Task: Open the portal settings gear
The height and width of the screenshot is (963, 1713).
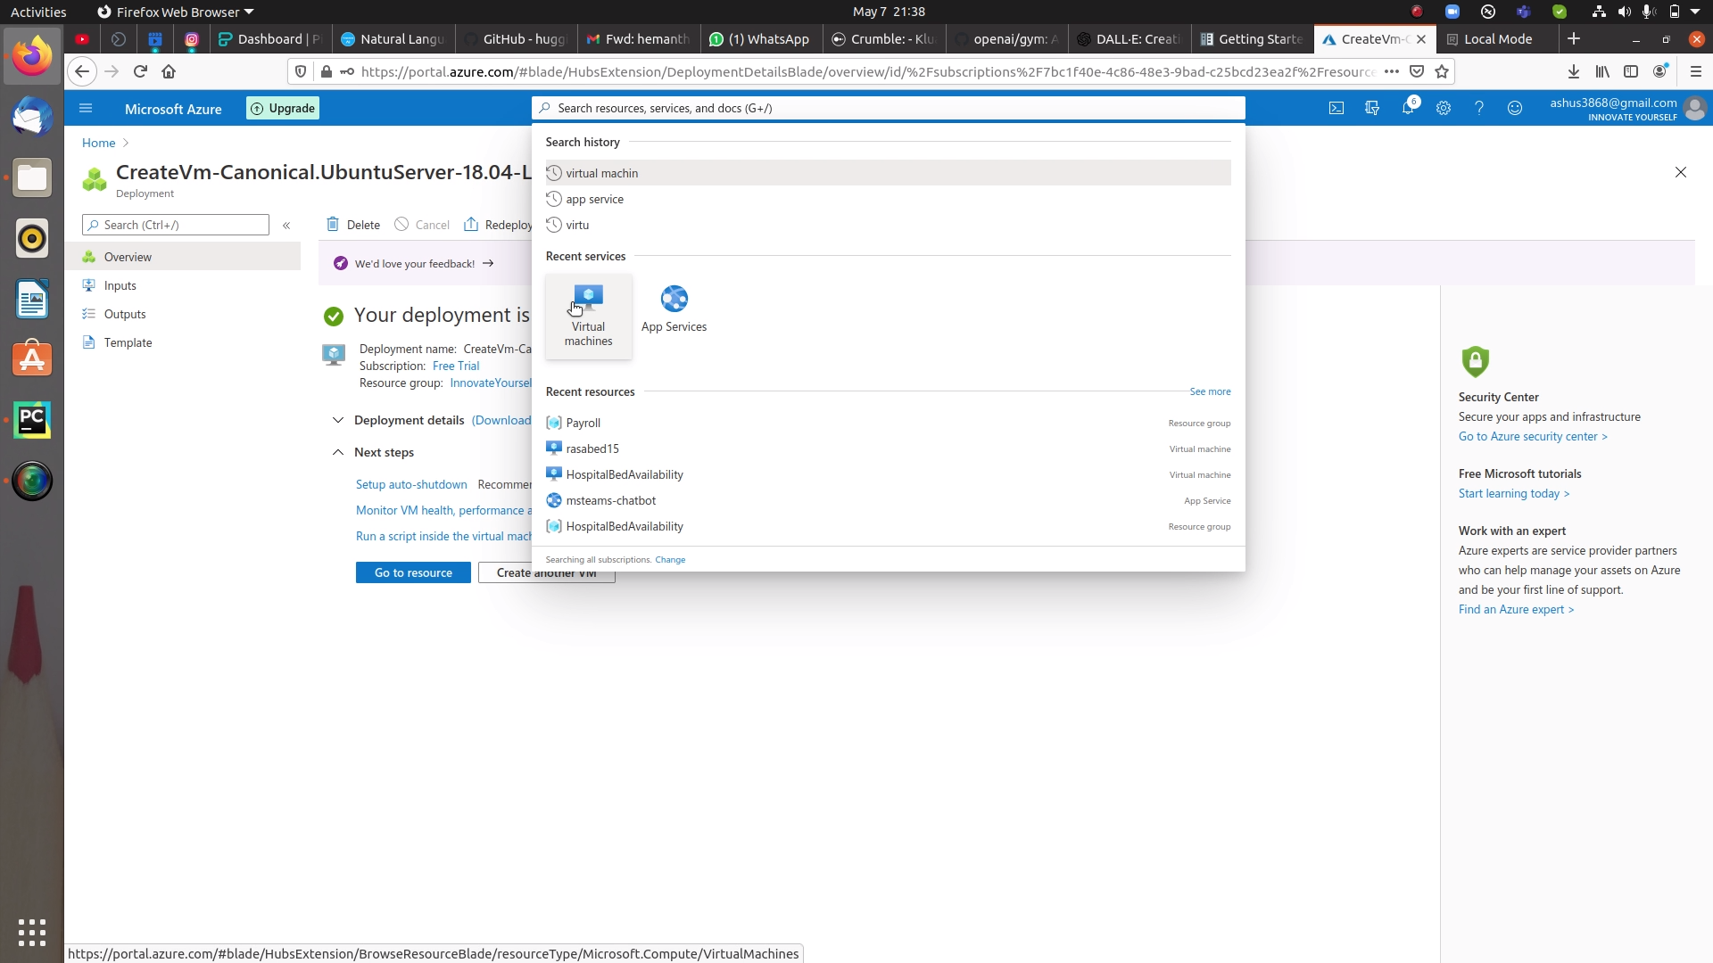Action: pos(1444,108)
